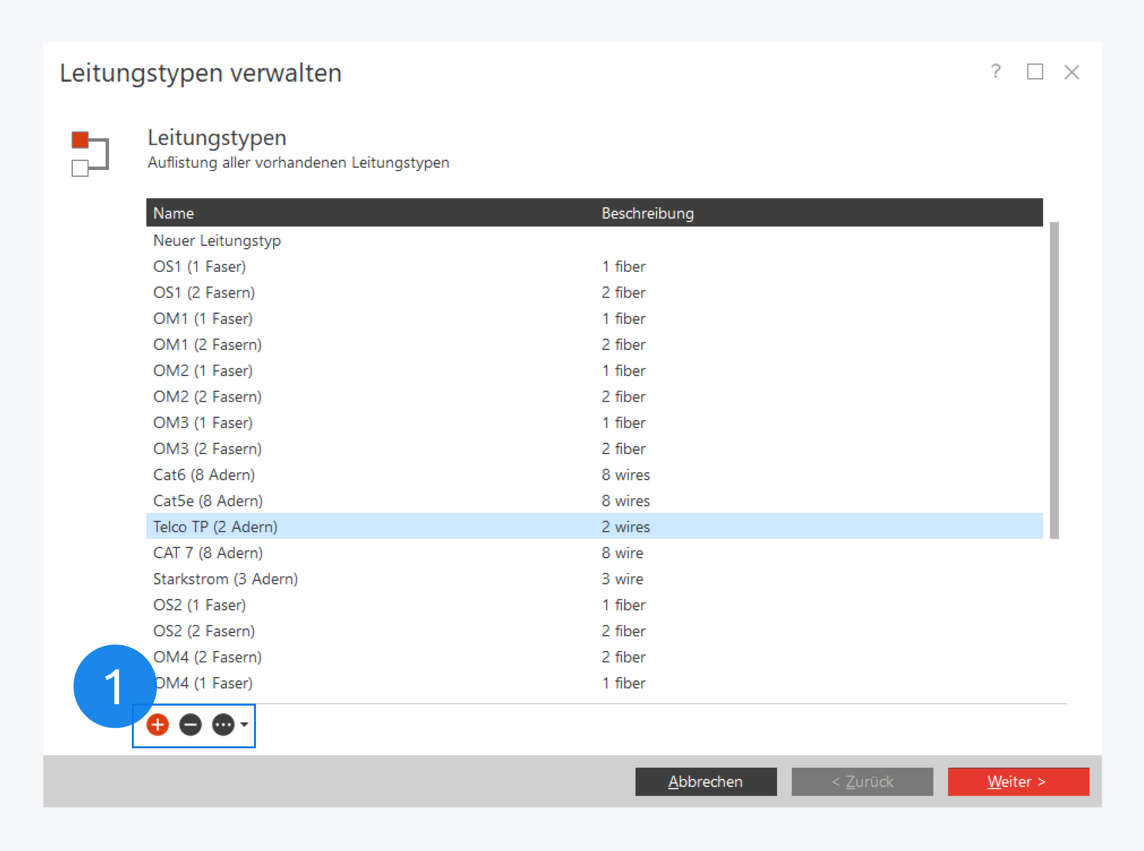The image size is (1144, 851).
Task: Click the minus remove icon
Action: 190,725
